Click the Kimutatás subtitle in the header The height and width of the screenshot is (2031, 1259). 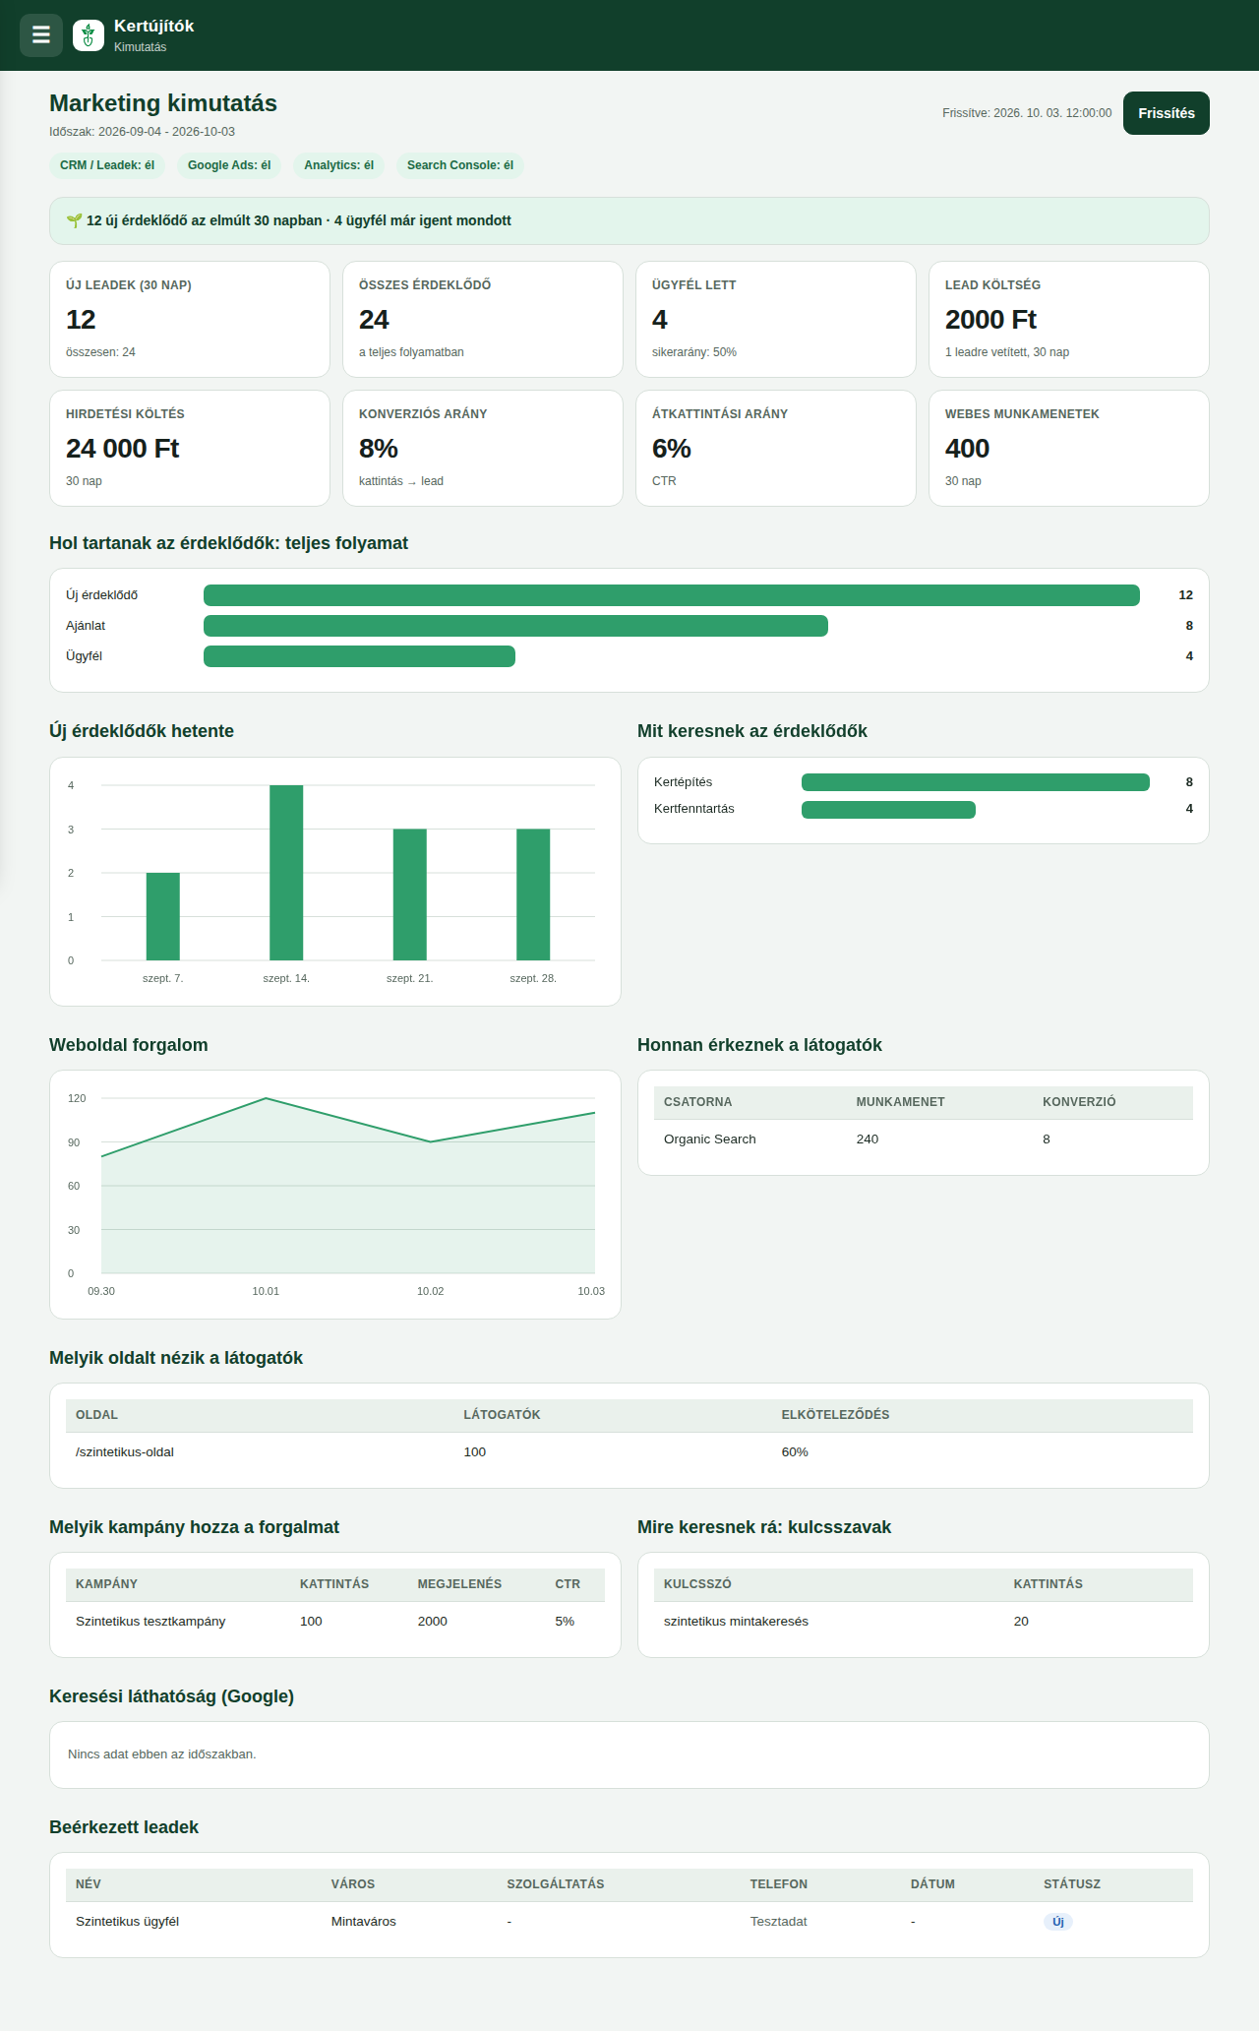point(140,47)
